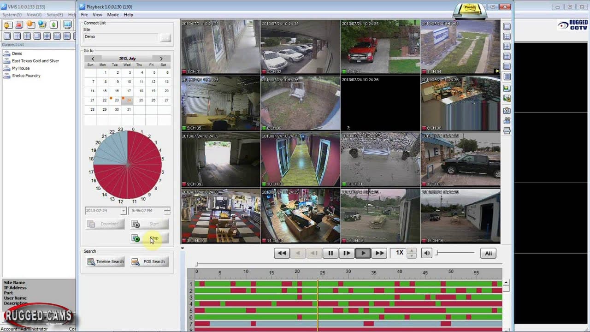This screenshot has width=590, height=332.
Task: Select Demo in VMS Connect List
Action: (x=17, y=53)
